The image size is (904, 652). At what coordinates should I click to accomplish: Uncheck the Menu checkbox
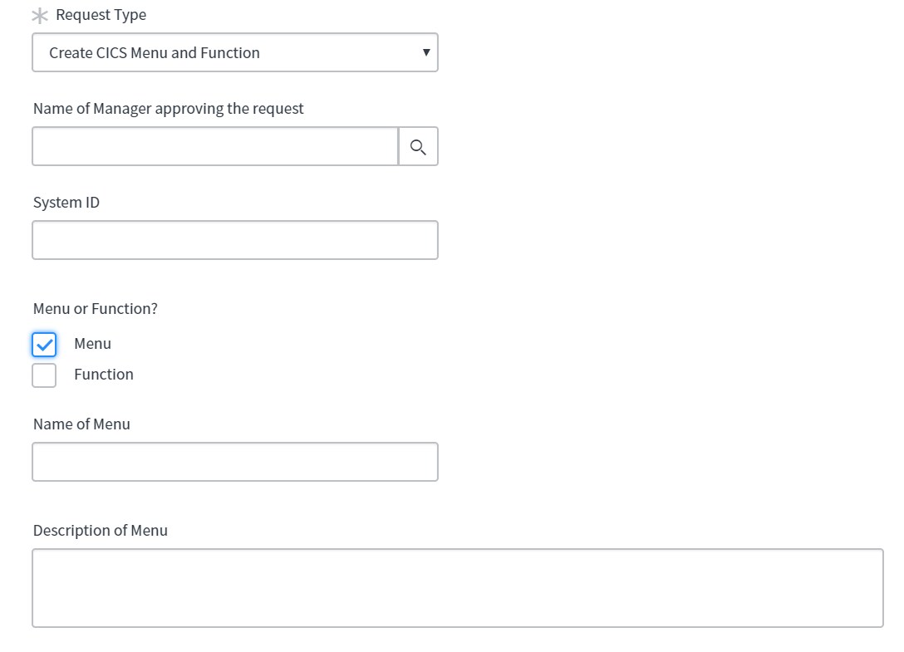tap(44, 344)
